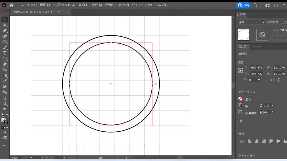
Task: Open the ウィンドウ menu
Action: tap(142, 5)
